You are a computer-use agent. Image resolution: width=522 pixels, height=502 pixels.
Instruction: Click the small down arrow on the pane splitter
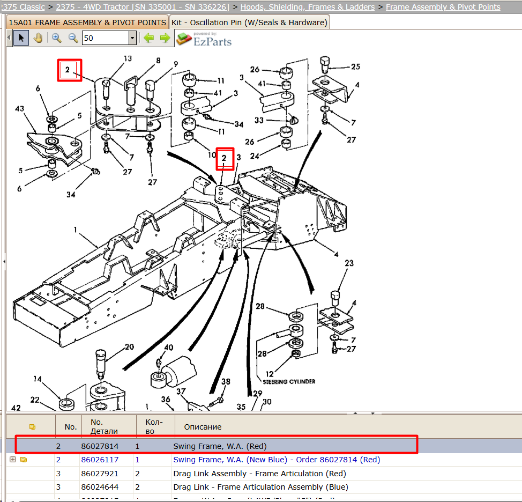373,413
